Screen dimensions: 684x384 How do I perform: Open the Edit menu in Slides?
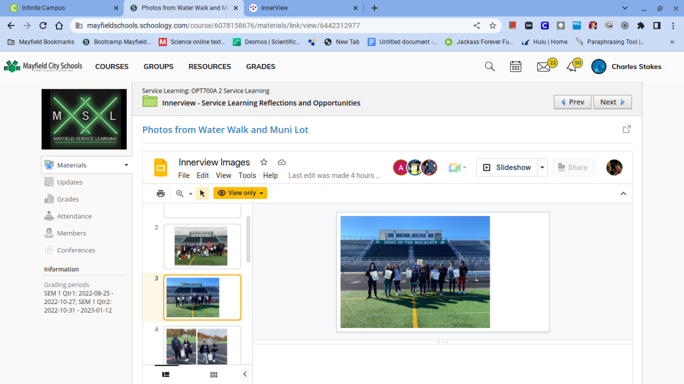coord(203,175)
